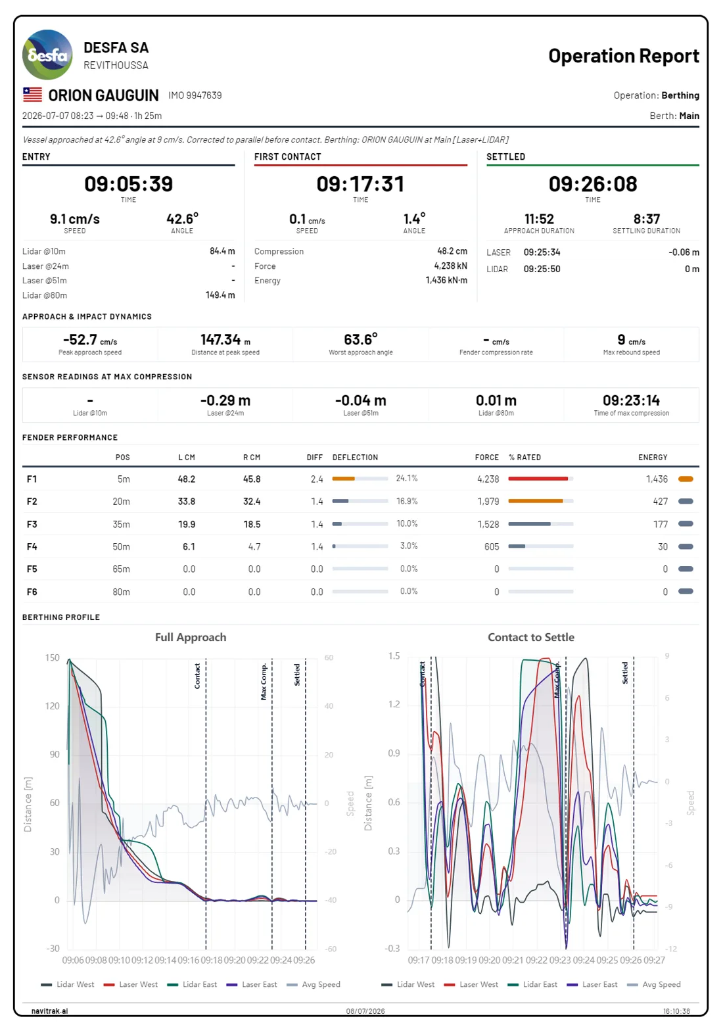Image resolution: width=723 pixels, height=1023 pixels.
Task: Click the Full Approach chart title
Action: pos(191,637)
